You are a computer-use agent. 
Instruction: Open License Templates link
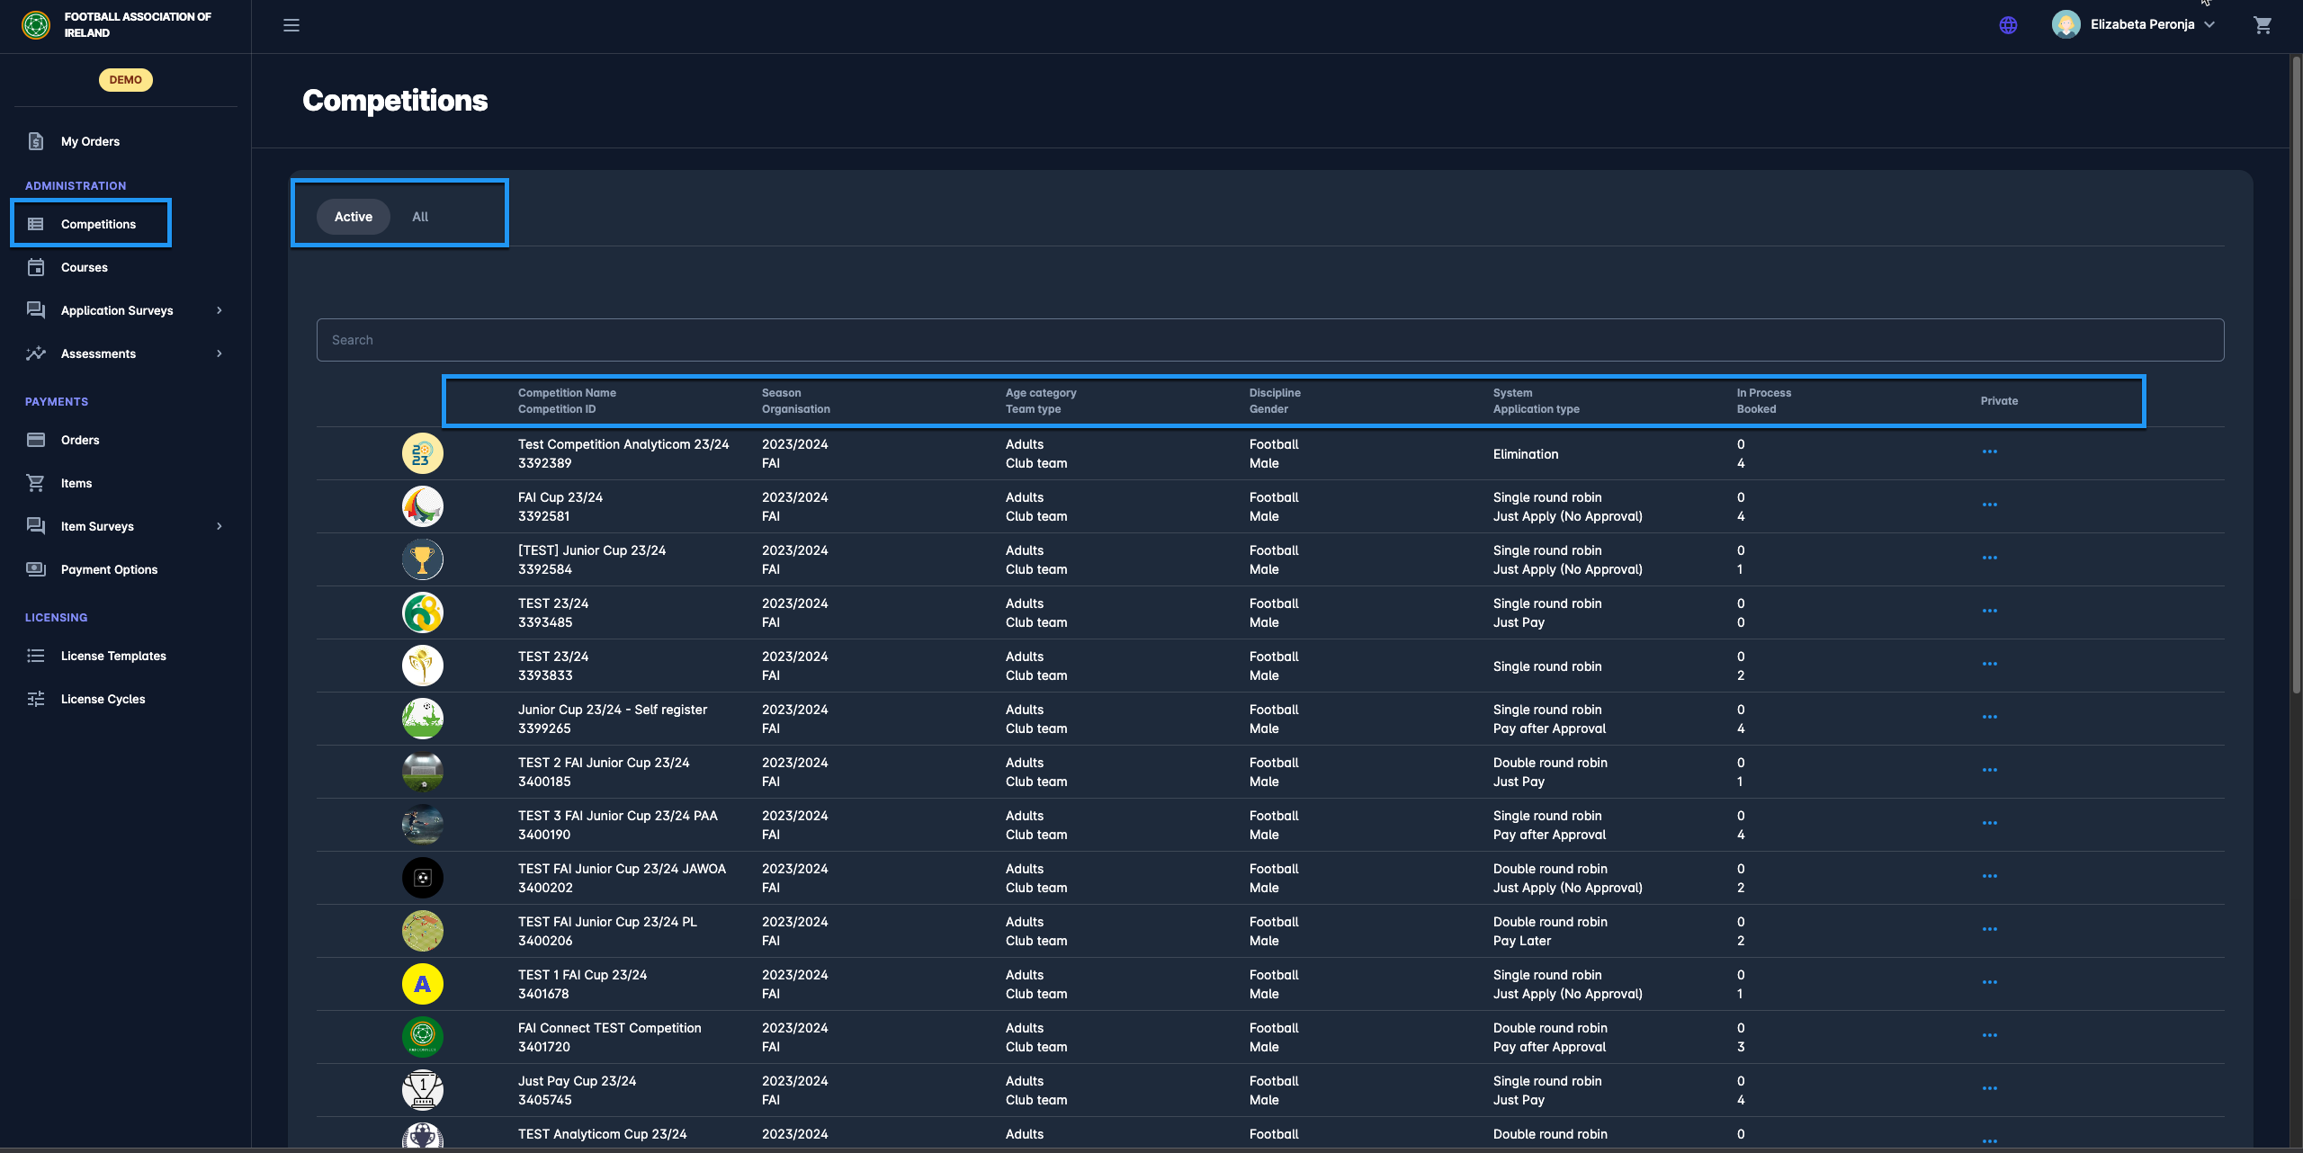pos(113,656)
